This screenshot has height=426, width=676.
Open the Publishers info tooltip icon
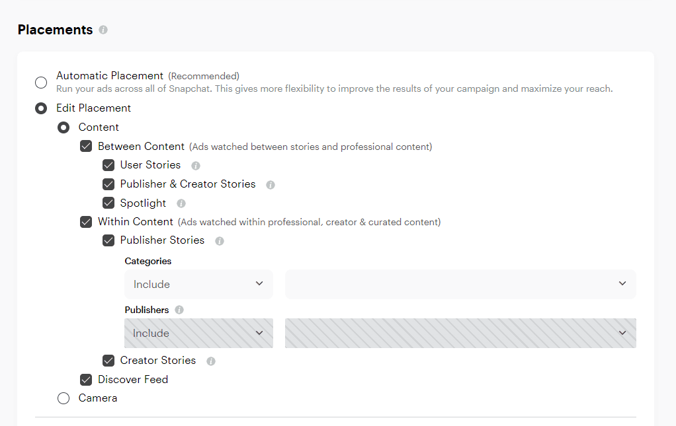point(179,310)
